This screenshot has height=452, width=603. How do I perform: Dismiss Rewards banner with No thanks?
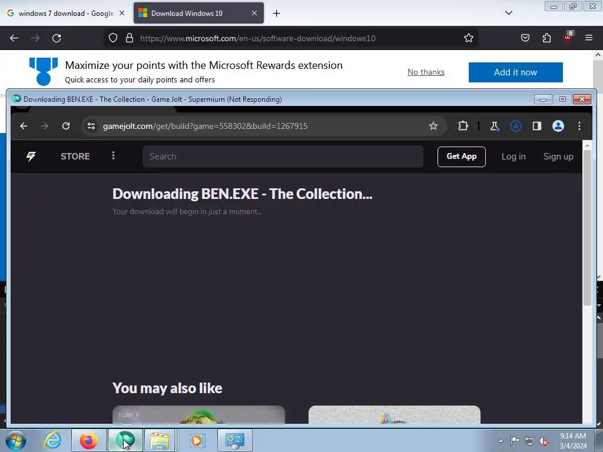(x=426, y=72)
